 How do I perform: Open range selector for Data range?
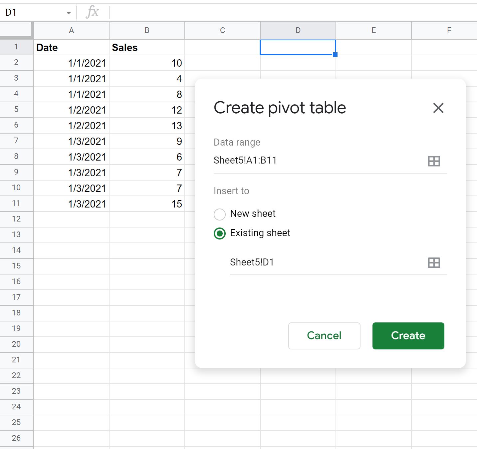(434, 161)
